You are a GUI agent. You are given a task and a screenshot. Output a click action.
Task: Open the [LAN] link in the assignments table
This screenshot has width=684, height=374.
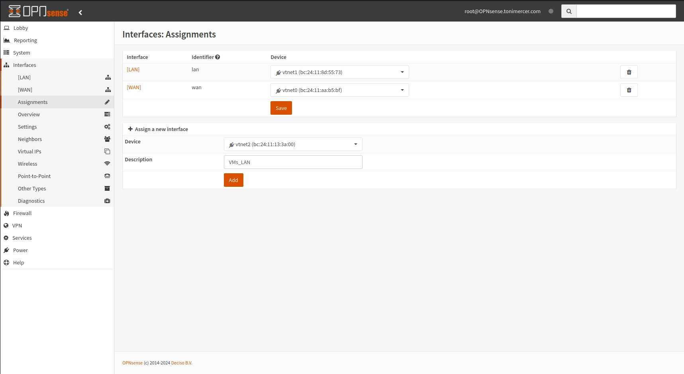point(133,69)
